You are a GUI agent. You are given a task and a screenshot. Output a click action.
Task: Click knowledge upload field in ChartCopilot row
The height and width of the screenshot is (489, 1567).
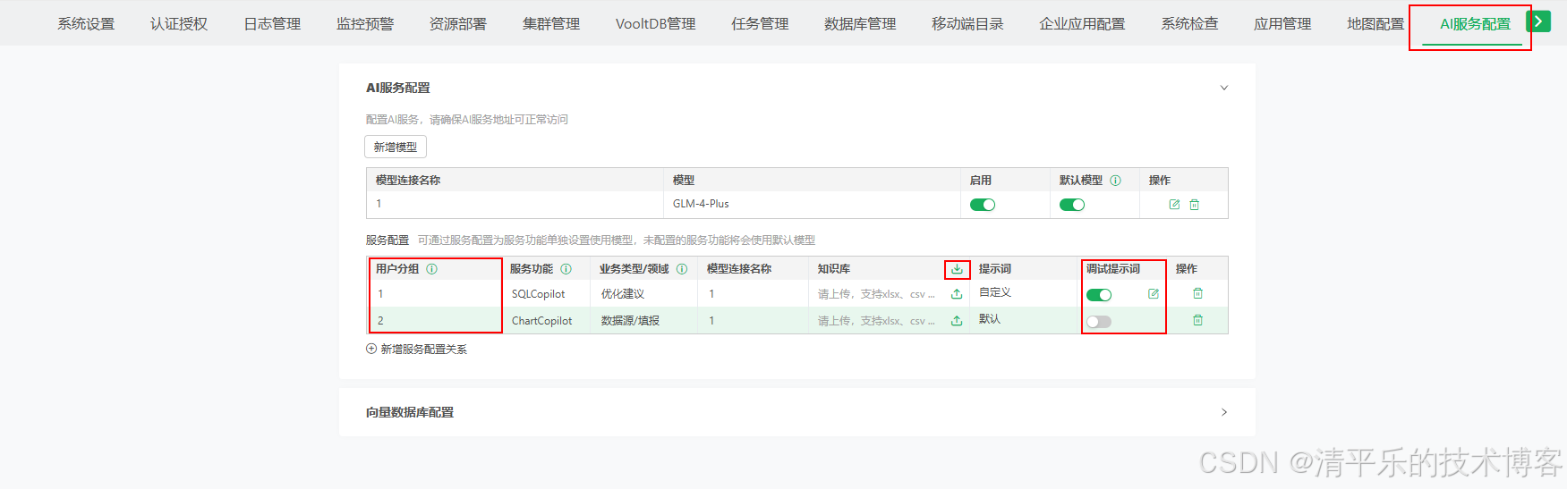[876, 321]
